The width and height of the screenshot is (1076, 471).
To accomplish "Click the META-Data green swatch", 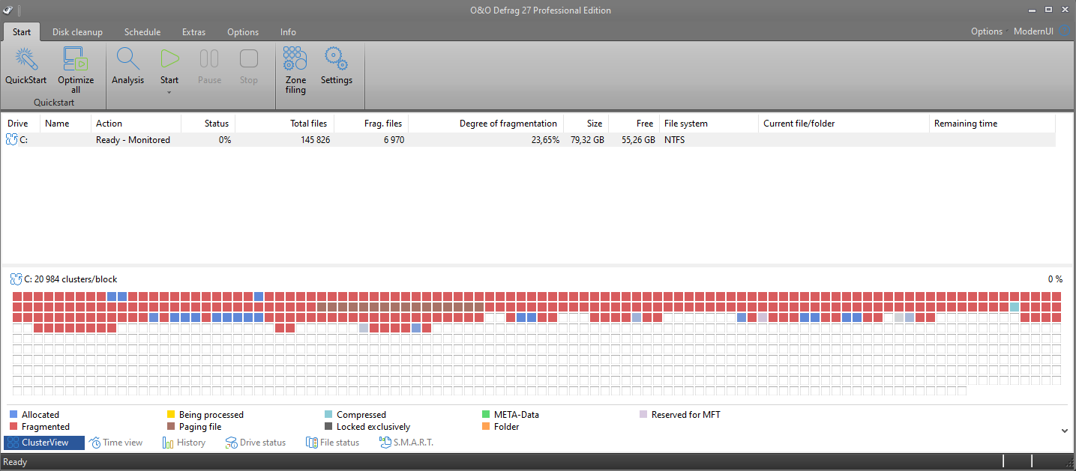I will click(486, 414).
